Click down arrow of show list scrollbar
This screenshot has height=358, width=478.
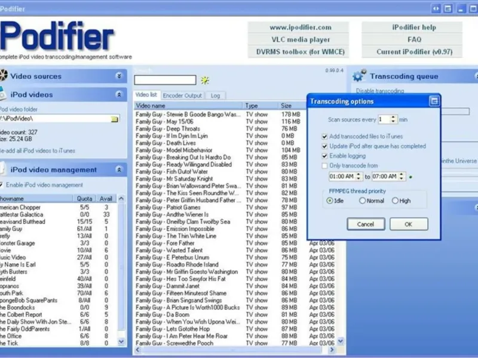[x=121, y=342]
